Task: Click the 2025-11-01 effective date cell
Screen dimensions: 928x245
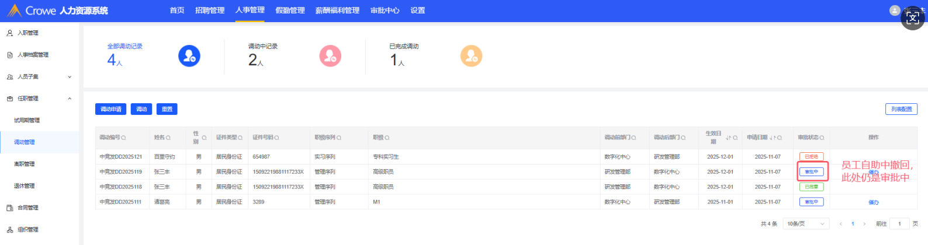Action: point(720,202)
